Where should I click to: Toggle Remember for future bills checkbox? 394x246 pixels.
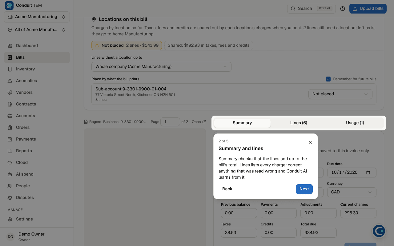click(x=328, y=79)
